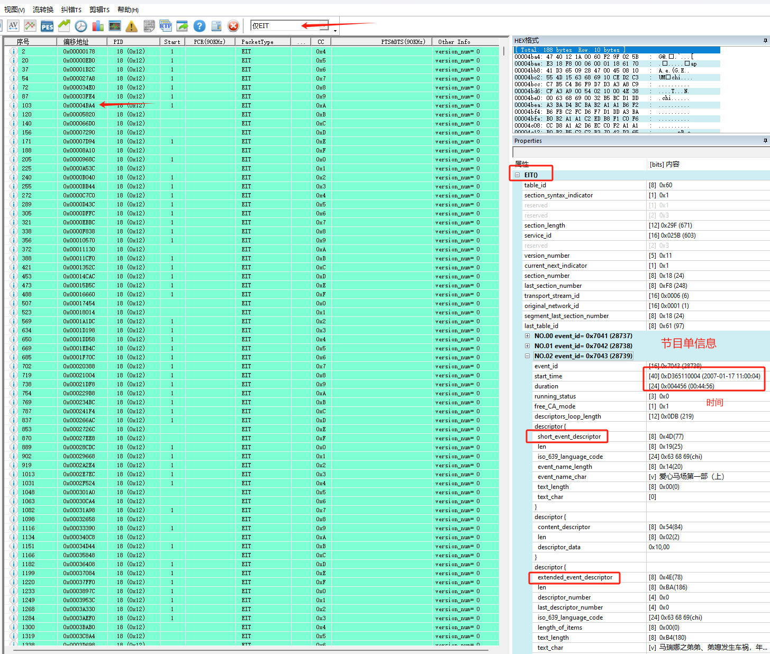Click the calculator icon in toolbar

216,25
